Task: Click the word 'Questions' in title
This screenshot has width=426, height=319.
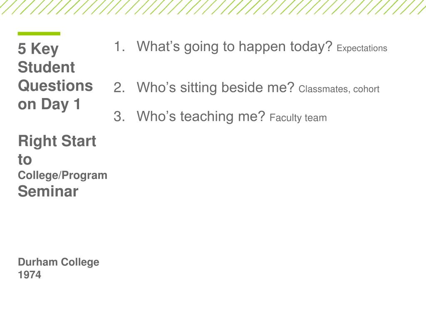Action: [55, 86]
